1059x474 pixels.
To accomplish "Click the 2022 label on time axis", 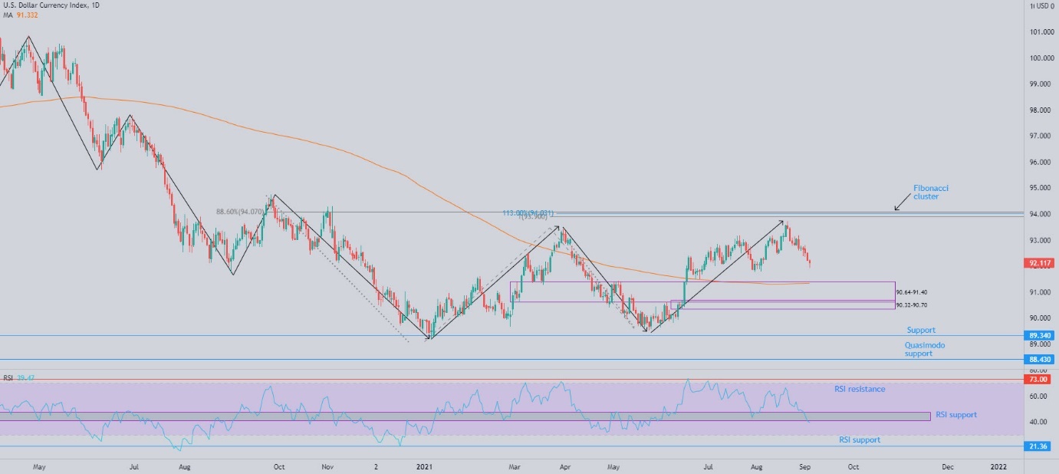I will (998, 466).
